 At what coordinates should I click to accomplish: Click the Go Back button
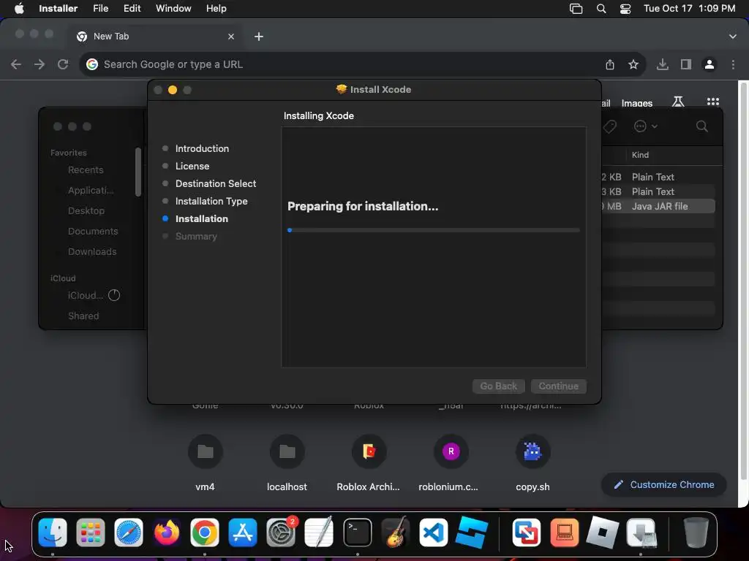(x=499, y=386)
